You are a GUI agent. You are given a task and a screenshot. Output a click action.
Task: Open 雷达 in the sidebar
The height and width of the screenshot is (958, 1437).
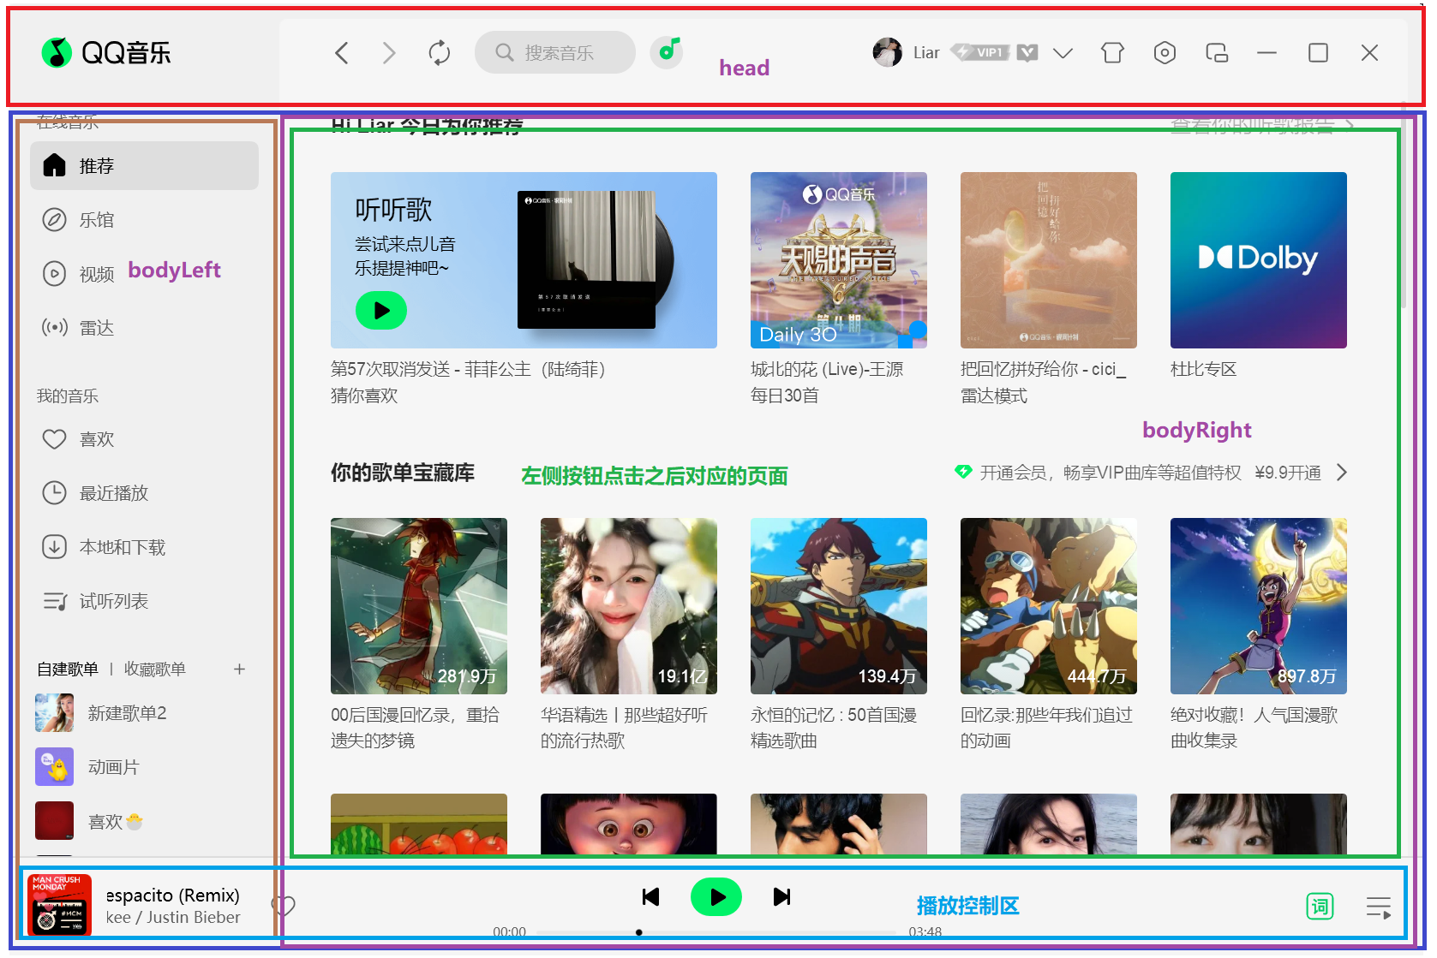tap(144, 328)
